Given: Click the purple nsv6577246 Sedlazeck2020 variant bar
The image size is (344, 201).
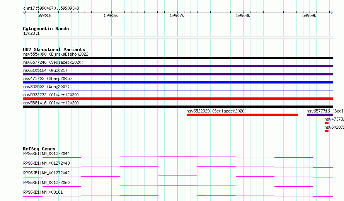Looking at the screenshot, I should [178, 66].
